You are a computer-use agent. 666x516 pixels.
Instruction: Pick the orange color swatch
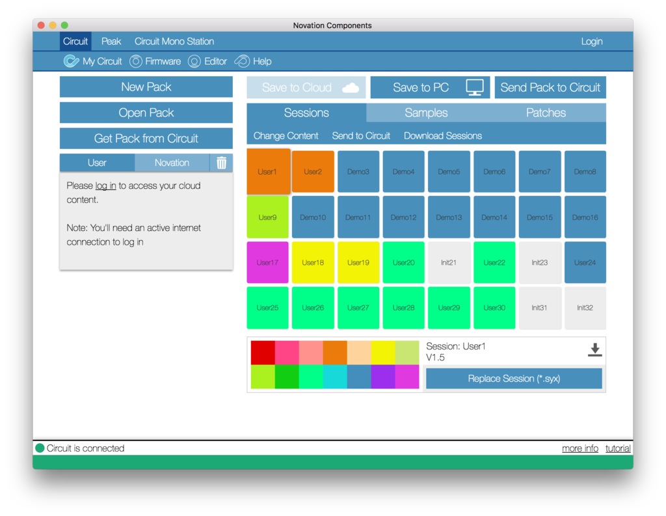tap(335, 353)
